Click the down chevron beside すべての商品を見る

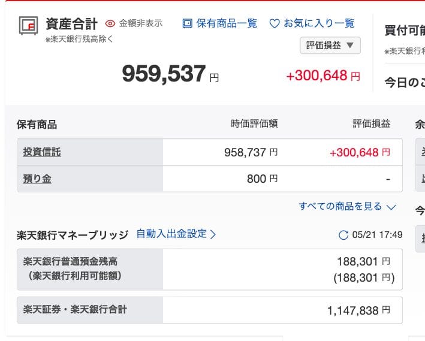coord(391,207)
